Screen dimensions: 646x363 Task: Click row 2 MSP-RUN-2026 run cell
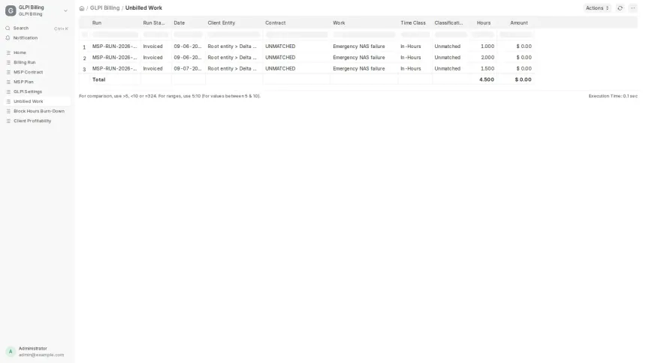[115, 58]
